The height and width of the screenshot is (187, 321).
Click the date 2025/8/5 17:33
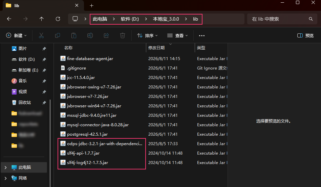[x=163, y=144]
